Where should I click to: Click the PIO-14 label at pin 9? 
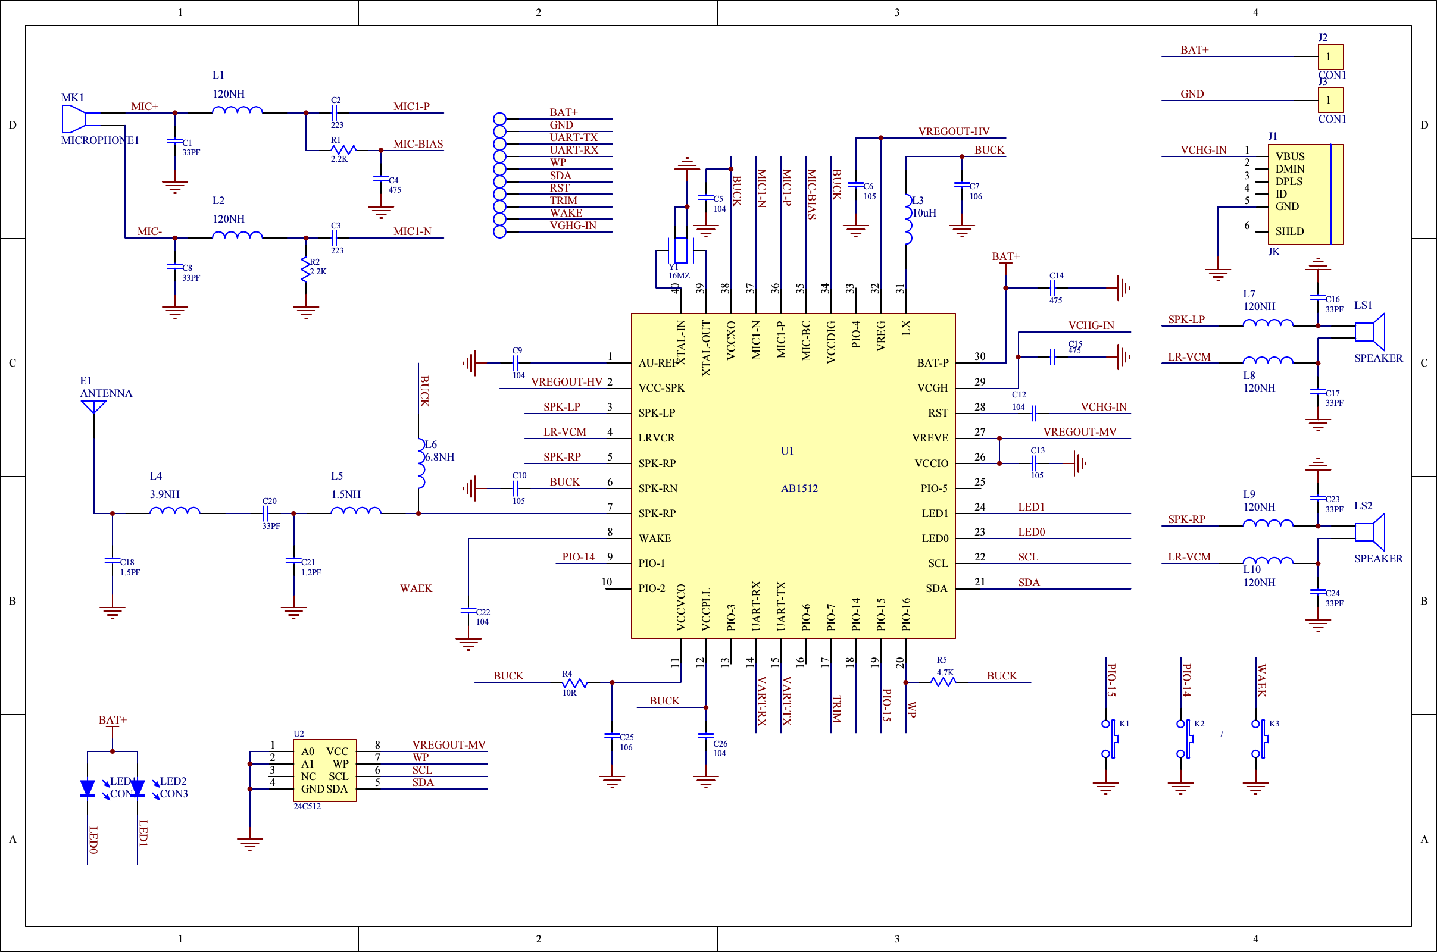(578, 557)
